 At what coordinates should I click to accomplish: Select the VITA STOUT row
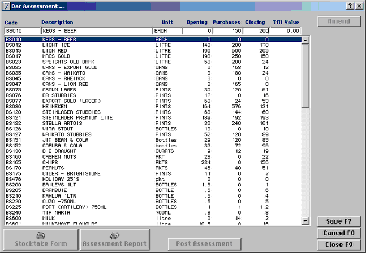tap(153, 129)
